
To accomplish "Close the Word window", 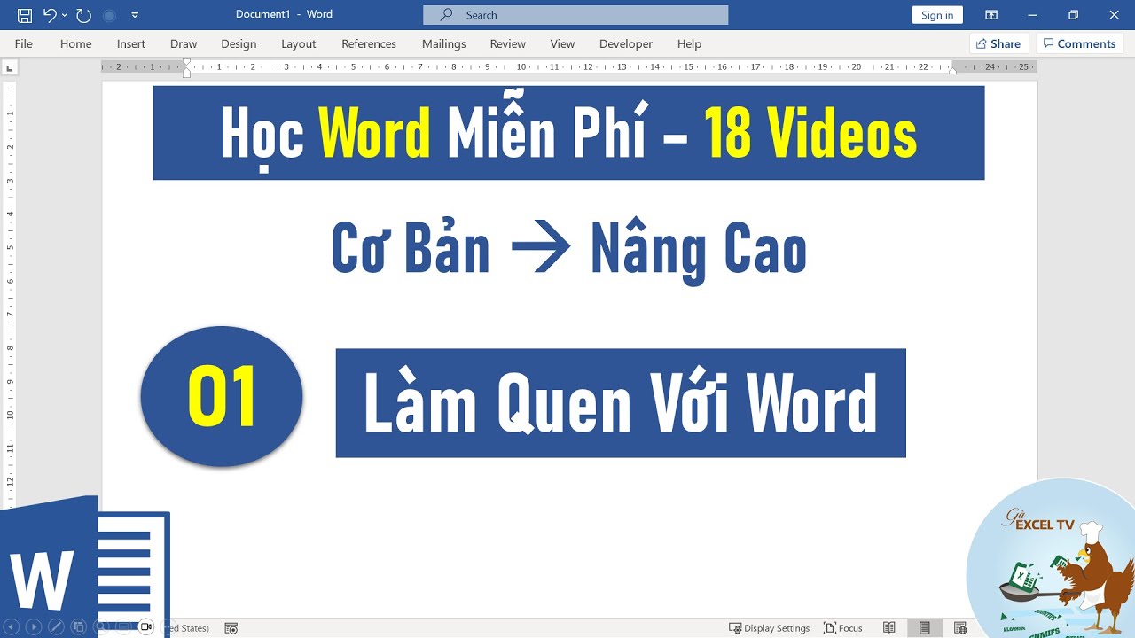I will [1114, 15].
